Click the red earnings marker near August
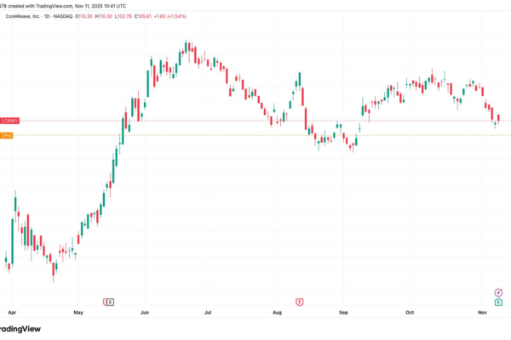Viewport: 511px width, 340px height. pos(300,302)
